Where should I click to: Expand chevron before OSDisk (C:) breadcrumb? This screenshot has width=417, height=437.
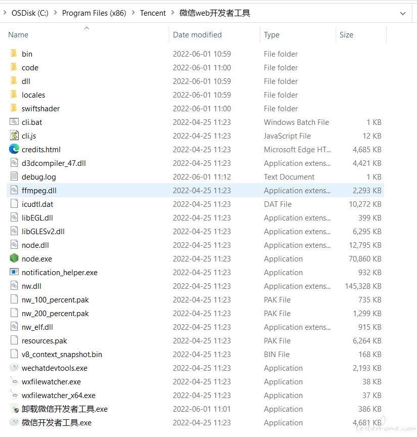pyautogui.click(x=5, y=13)
